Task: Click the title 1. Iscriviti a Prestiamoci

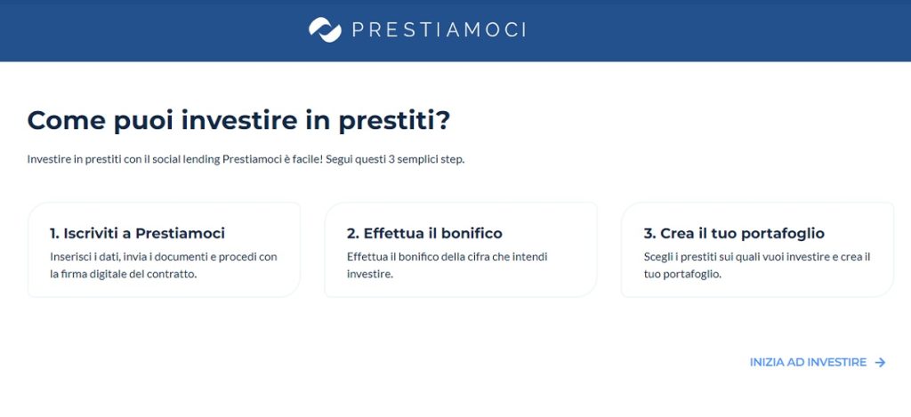Action: pyautogui.click(x=137, y=234)
